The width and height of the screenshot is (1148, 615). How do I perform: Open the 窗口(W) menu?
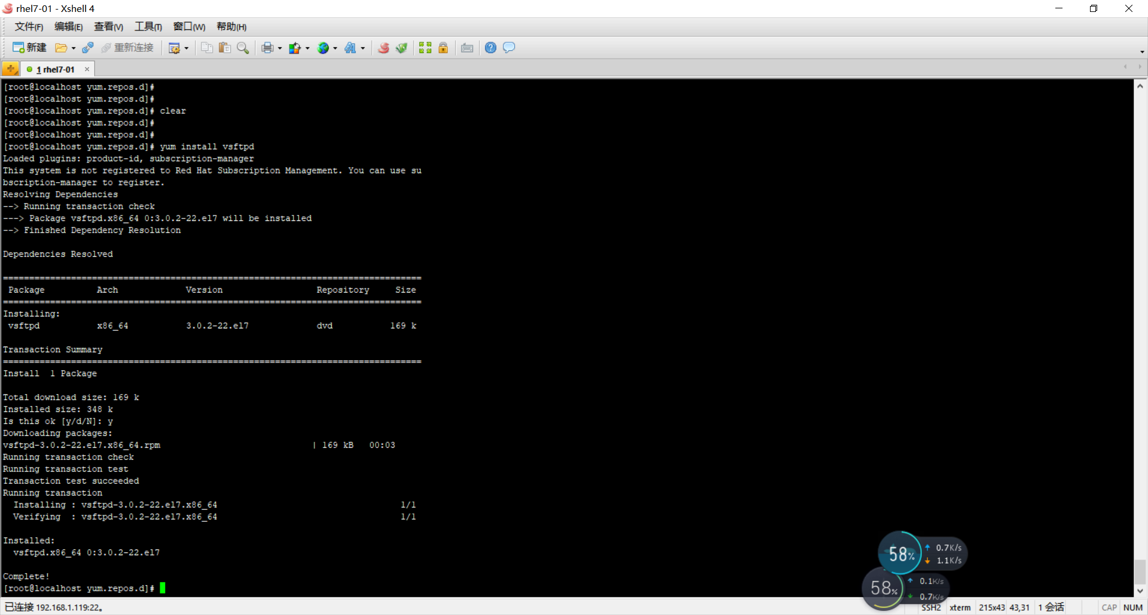click(x=189, y=27)
